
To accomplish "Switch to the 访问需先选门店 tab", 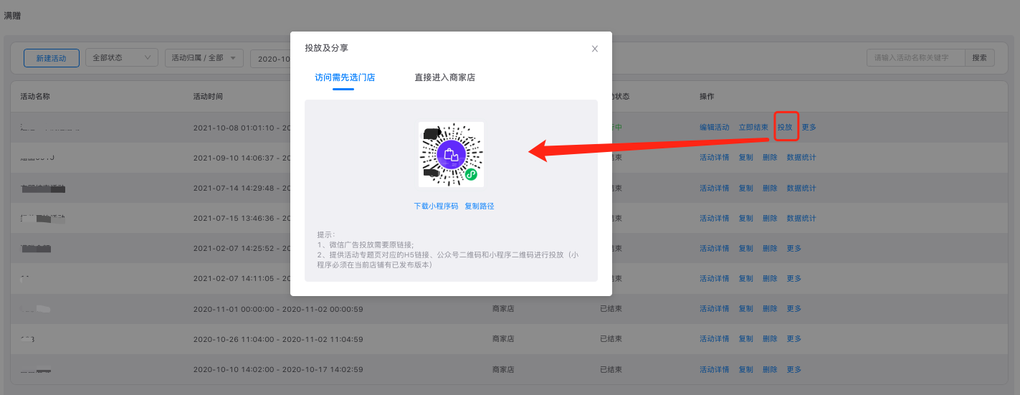I will pos(345,77).
